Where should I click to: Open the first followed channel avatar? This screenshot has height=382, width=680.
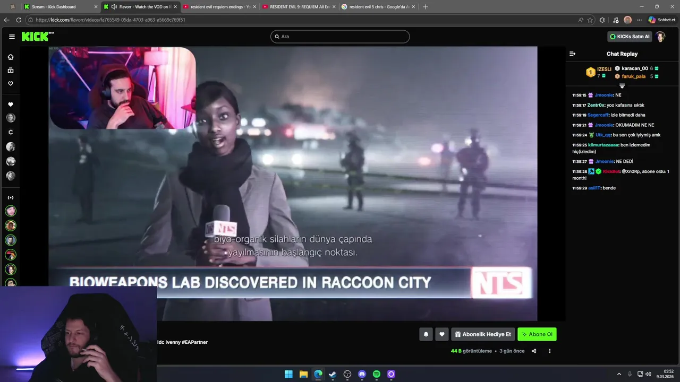(11, 118)
